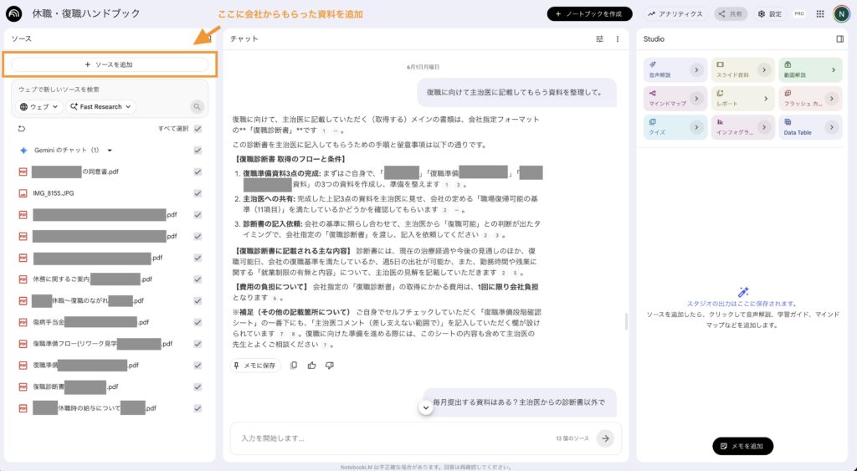Image resolution: width=857 pixels, height=471 pixels.
Task: Open chat panel three-dot menu
Action: point(618,38)
